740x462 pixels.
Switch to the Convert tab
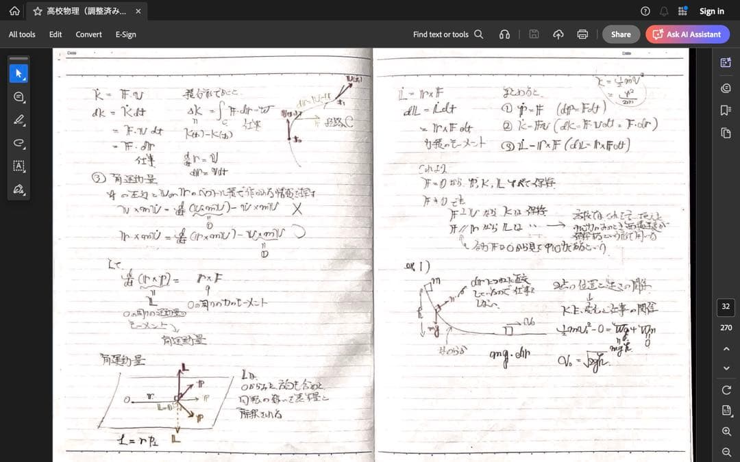(x=88, y=34)
